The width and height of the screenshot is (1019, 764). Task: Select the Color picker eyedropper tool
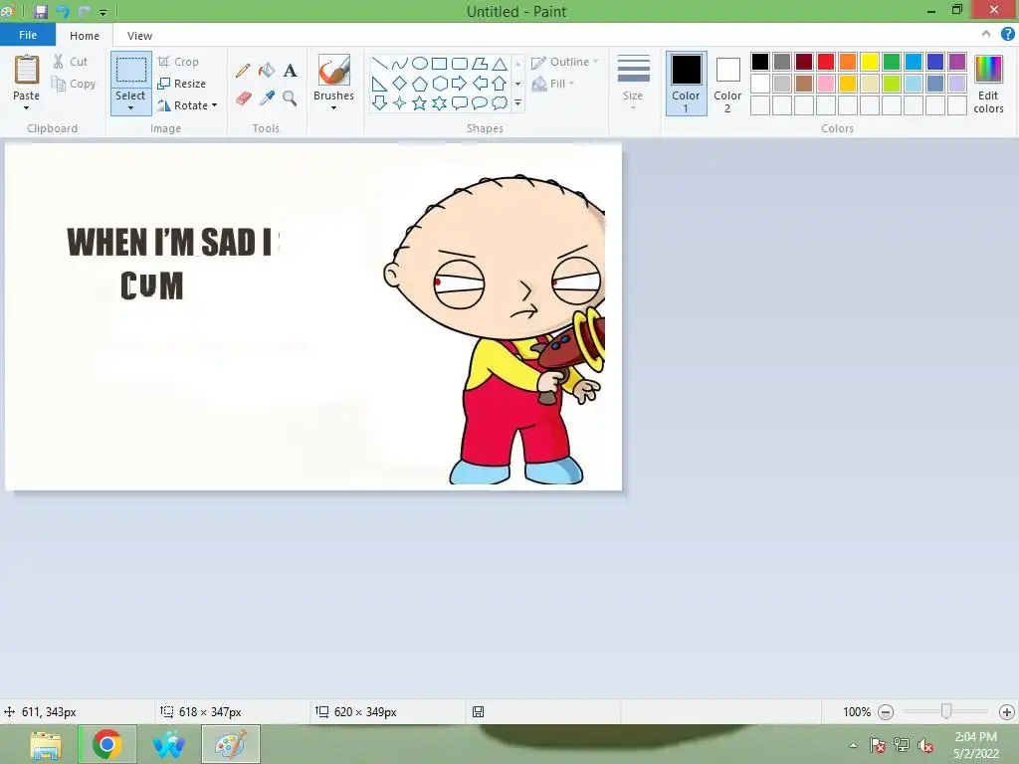click(267, 98)
